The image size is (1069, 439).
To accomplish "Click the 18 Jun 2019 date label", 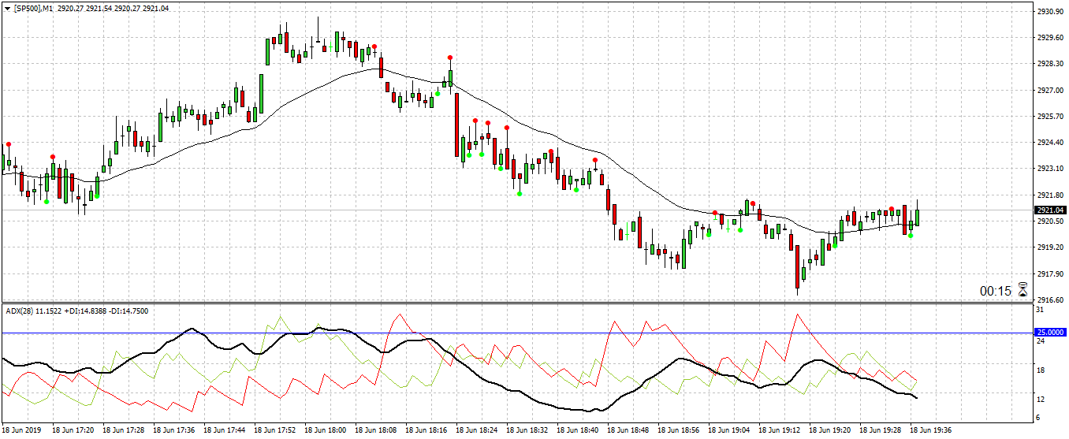I will pos(23,431).
